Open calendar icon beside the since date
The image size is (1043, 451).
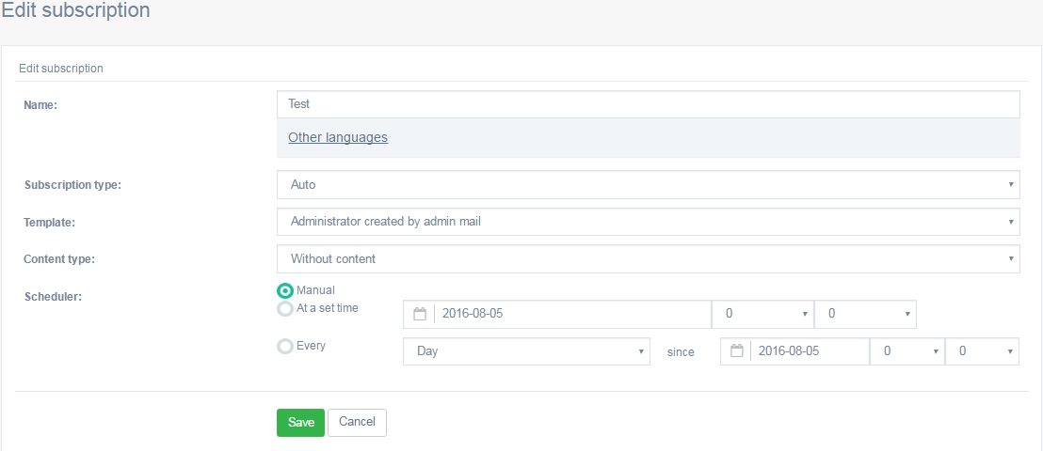[x=736, y=351]
